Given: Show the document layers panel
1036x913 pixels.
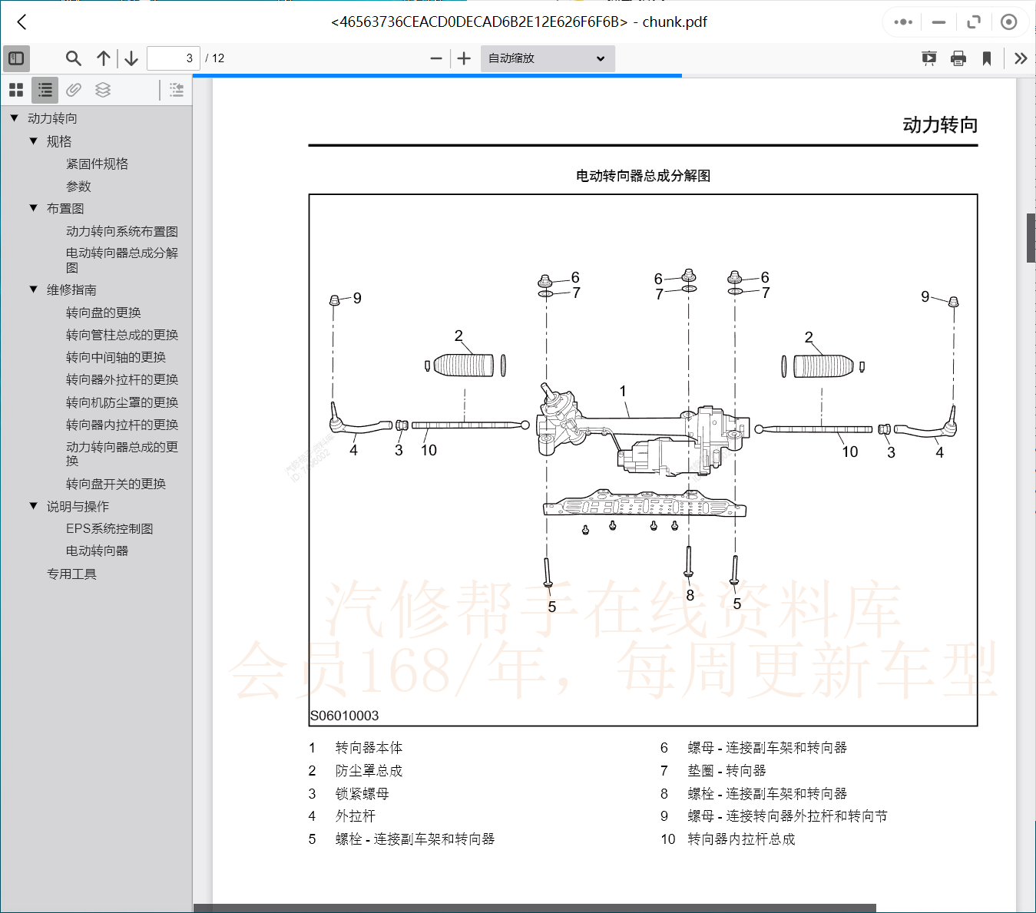Looking at the screenshot, I should pyautogui.click(x=103, y=90).
